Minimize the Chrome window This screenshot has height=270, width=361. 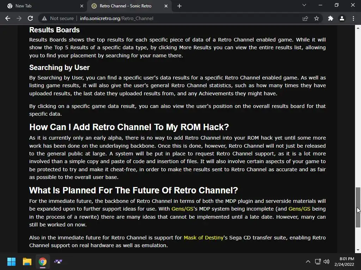(x=320, y=5)
